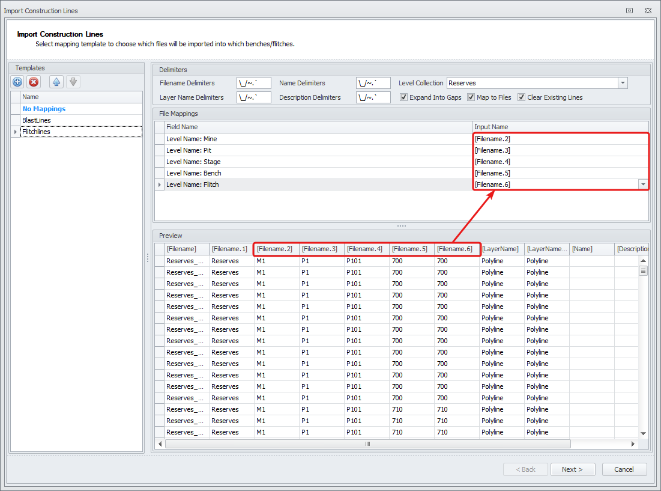Click the move template down arrow

(x=73, y=82)
